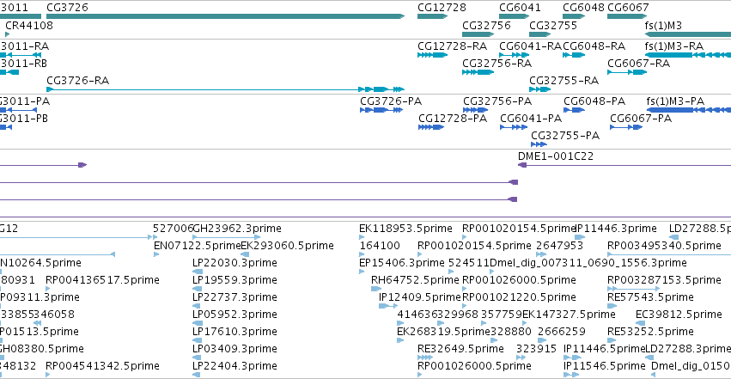Click the CG3726-PA protein label
This screenshot has width=731, height=379.
point(391,101)
